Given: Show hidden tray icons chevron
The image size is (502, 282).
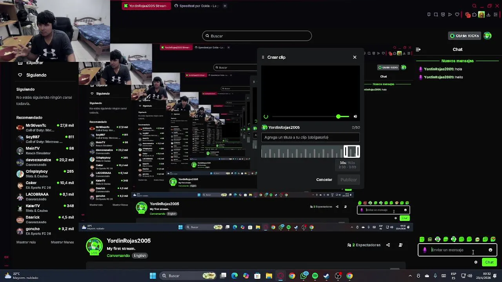Looking at the screenshot, I should (x=410, y=276).
